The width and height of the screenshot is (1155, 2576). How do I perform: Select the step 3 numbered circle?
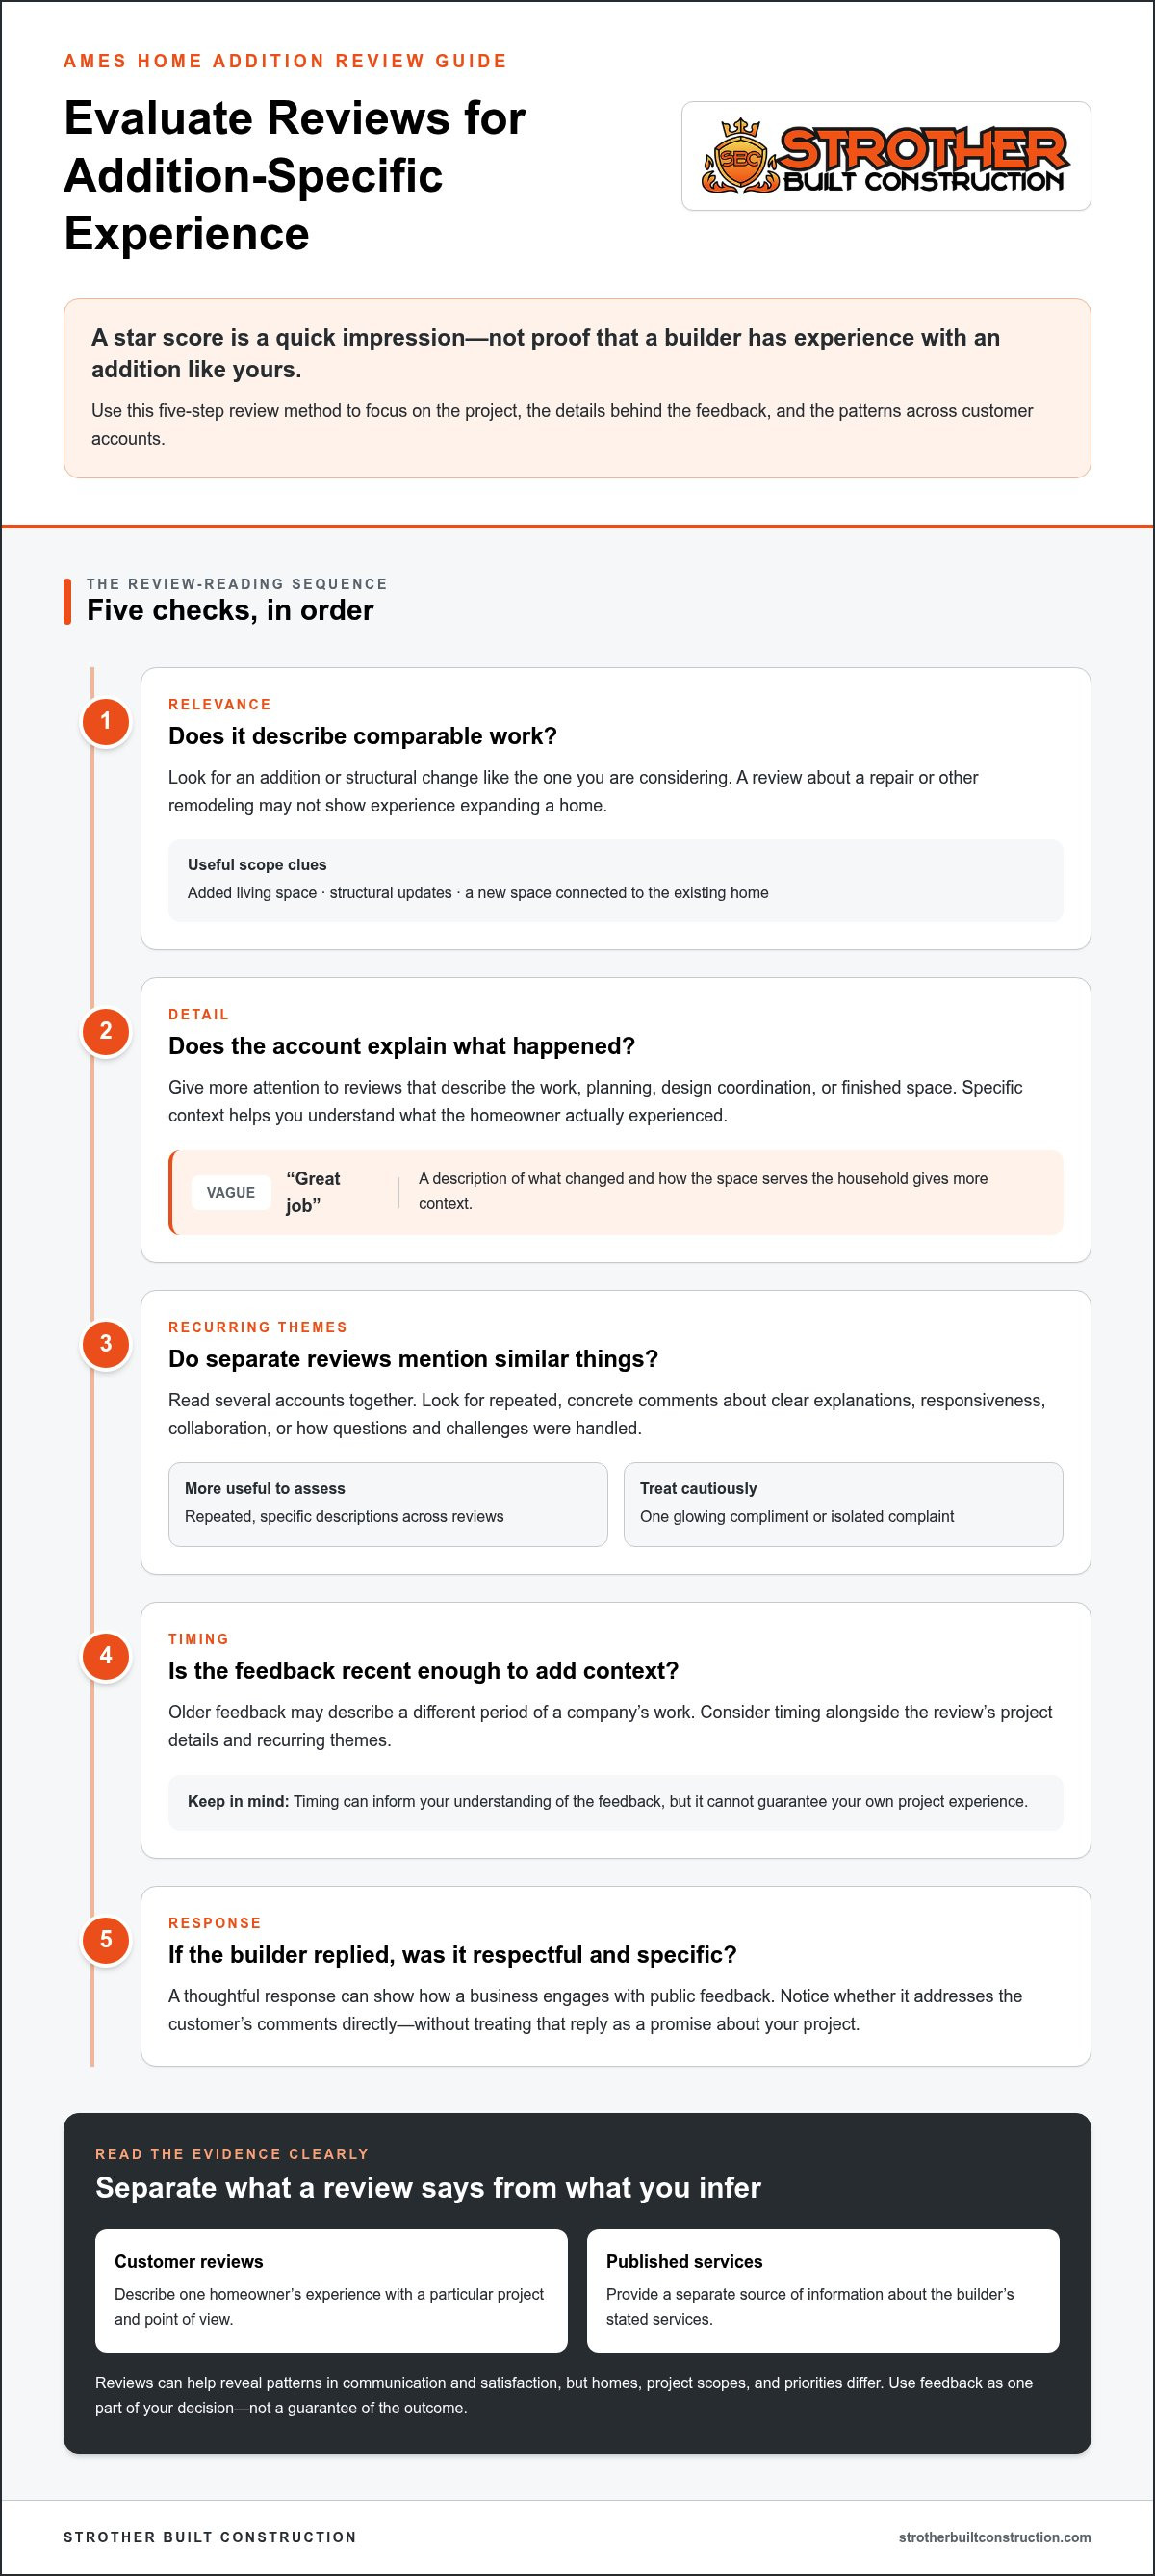[106, 1344]
